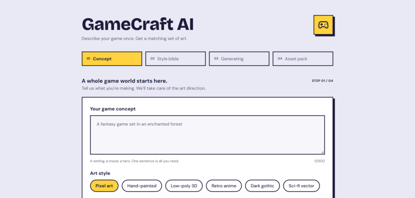This screenshot has height=198, width=415.
Task: Grab the textarea resize handle corner
Action: tap(323, 152)
